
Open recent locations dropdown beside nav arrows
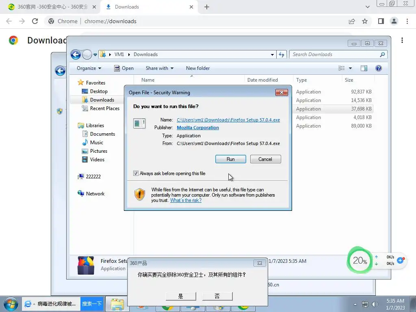(95, 55)
